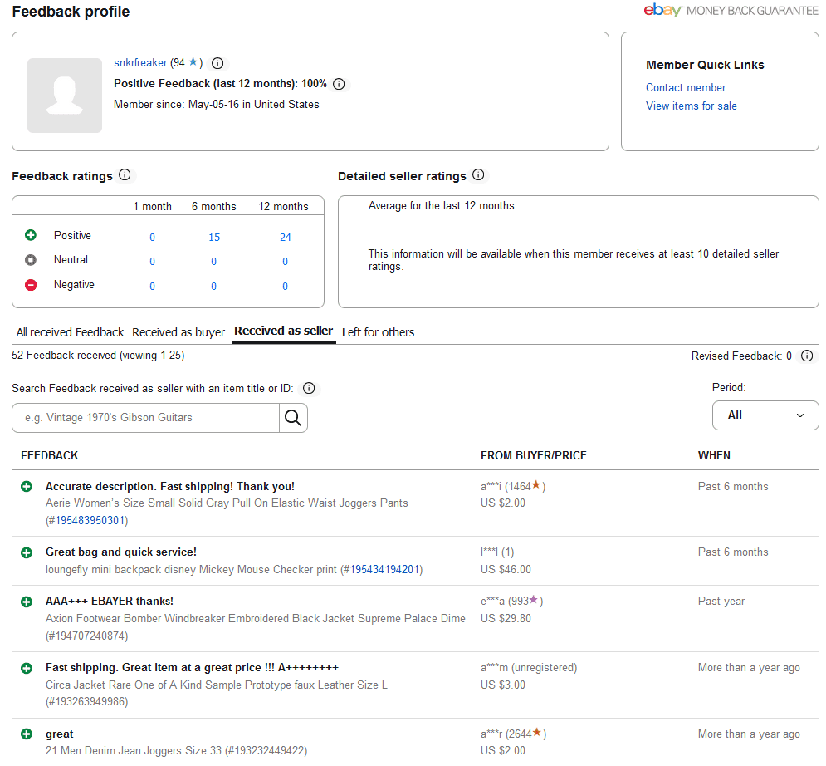Click 'Past year' timestamp for e***a feedback
This screenshot has height=766, width=826.
pos(721,602)
